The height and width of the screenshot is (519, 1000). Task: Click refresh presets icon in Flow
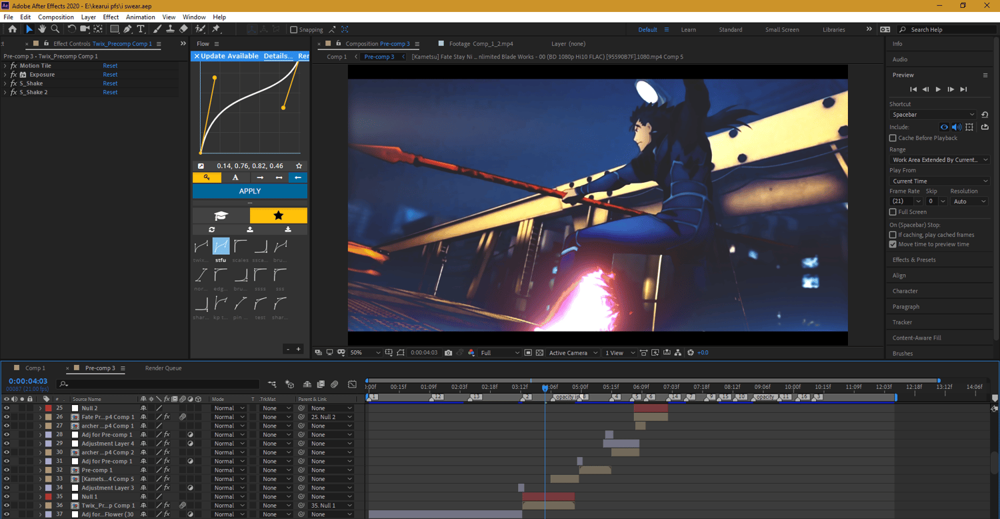tap(211, 229)
